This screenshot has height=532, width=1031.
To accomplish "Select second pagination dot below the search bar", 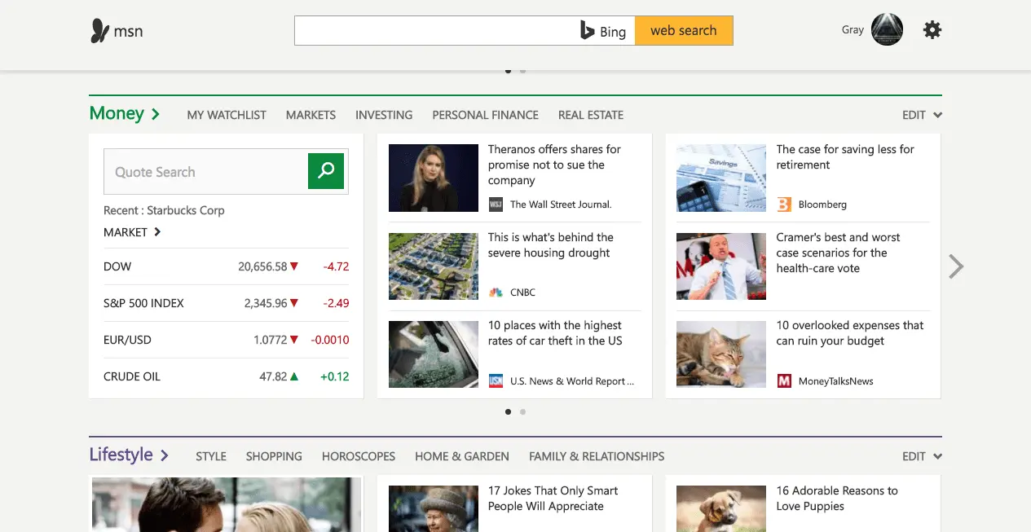I will point(522,71).
